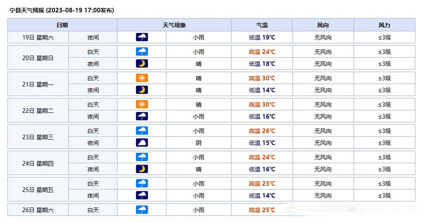Click 低温 14℃ for 25日 夜间

pos(262,196)
